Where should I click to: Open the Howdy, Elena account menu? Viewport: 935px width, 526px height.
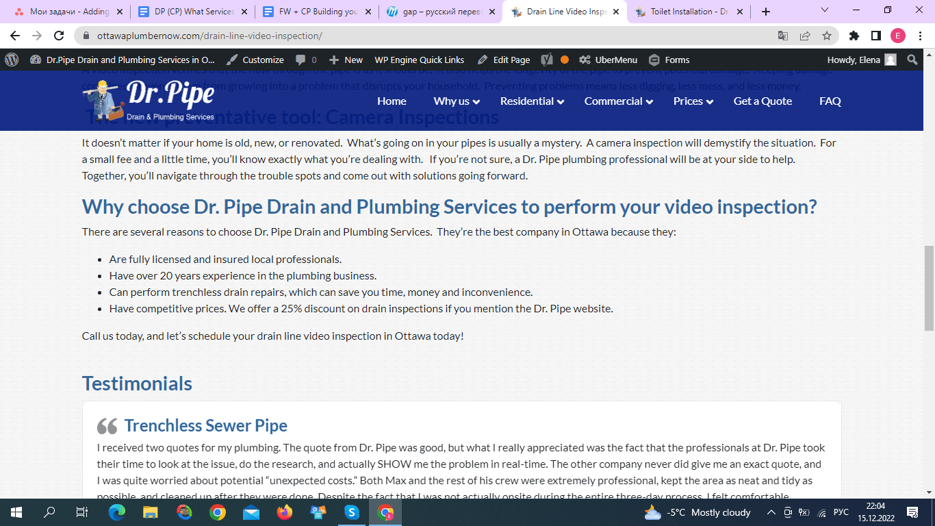pyautogui.click(x=862, y=60)
